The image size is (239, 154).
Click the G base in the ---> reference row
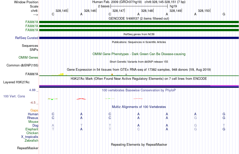[224, 14]
